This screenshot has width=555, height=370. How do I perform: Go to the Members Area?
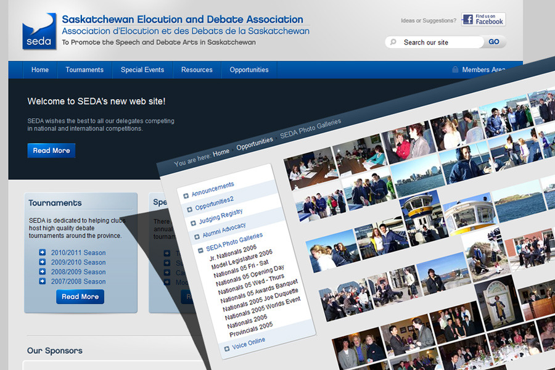483,70
